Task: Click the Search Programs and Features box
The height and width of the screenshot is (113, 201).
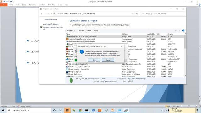Action: (x=163, y=13)
